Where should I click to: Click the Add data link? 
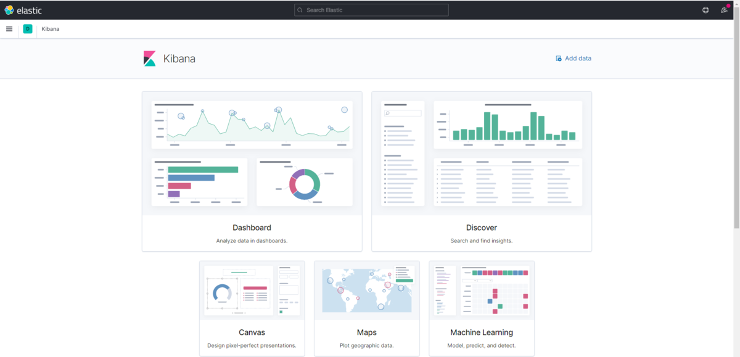click(x=573, y=59)
